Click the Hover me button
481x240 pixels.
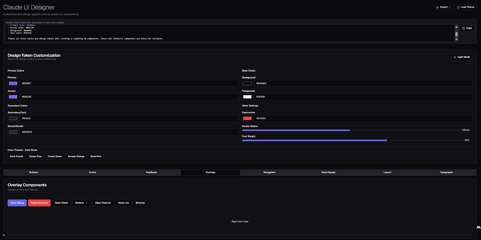(x=123, y=203)
